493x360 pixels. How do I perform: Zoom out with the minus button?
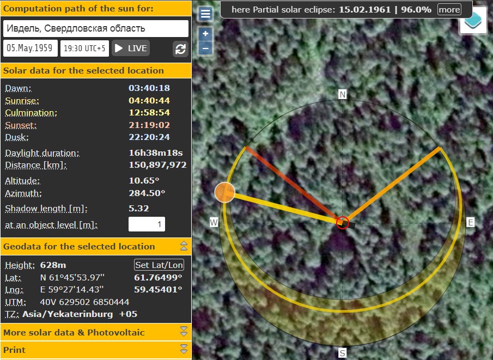tap(205, 48)
